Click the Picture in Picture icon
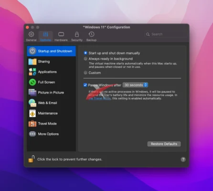The width and height of the screenshot is (213, 191). coord(32,93)
